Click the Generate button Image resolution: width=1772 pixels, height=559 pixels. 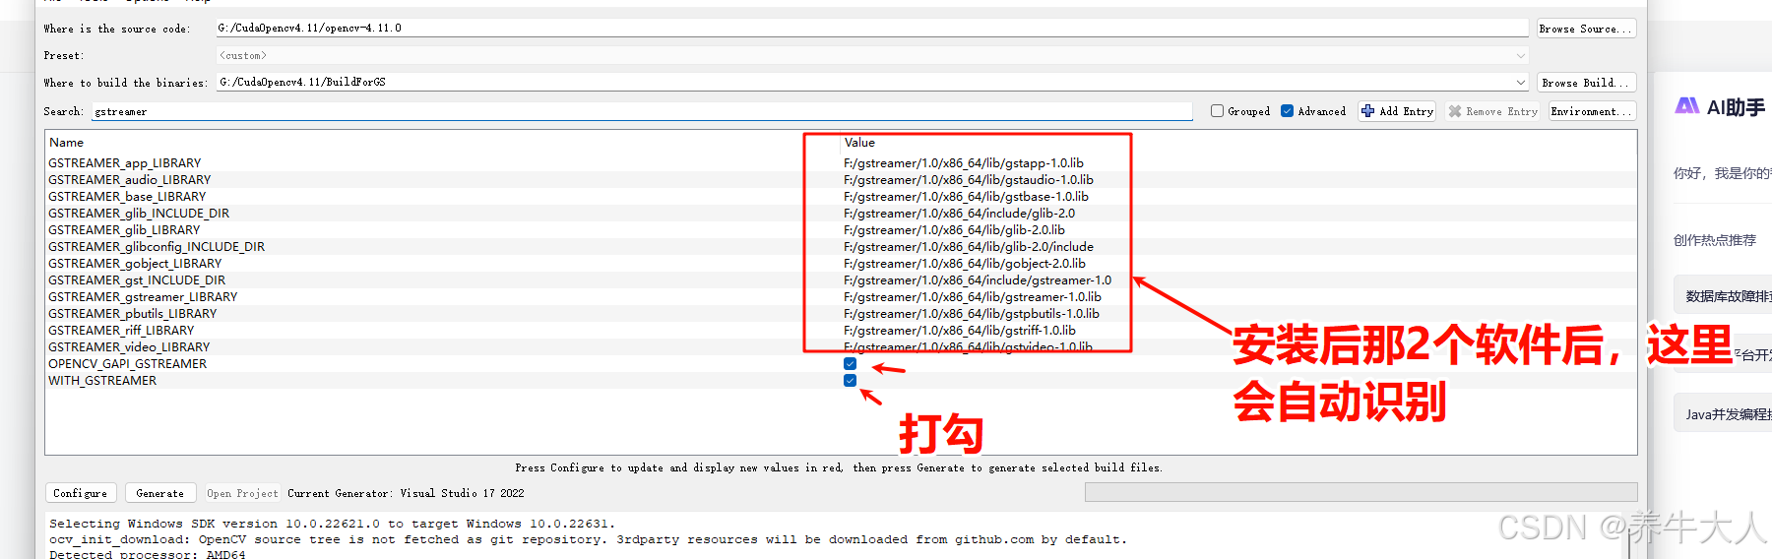point(159,493)
